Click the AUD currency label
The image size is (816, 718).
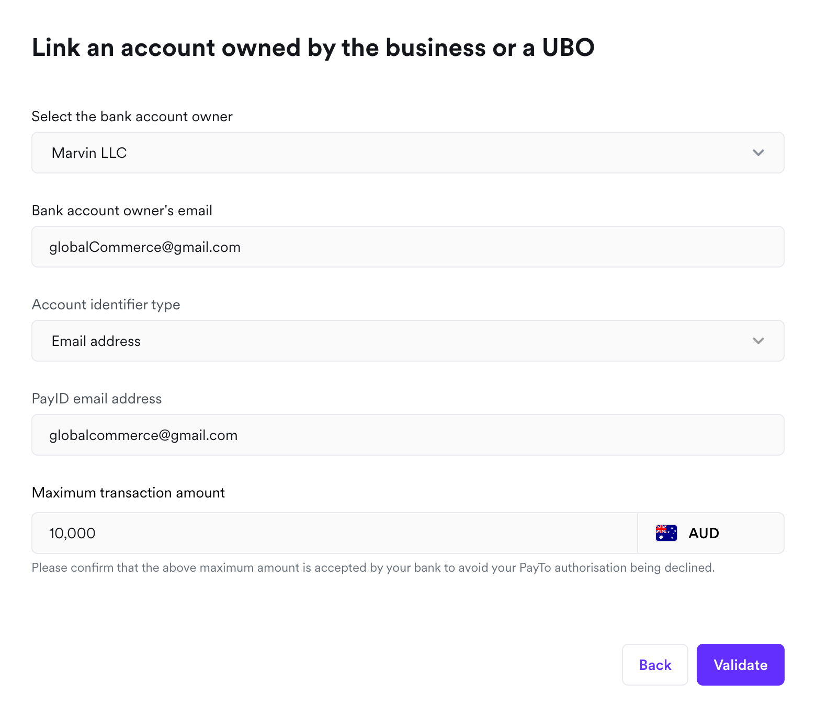pos(704,533)
